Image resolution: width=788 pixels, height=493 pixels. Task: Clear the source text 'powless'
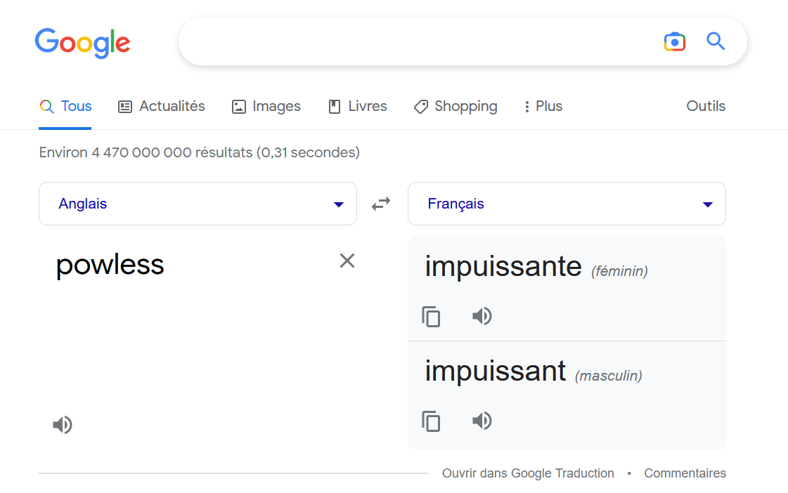click(347, 261)
